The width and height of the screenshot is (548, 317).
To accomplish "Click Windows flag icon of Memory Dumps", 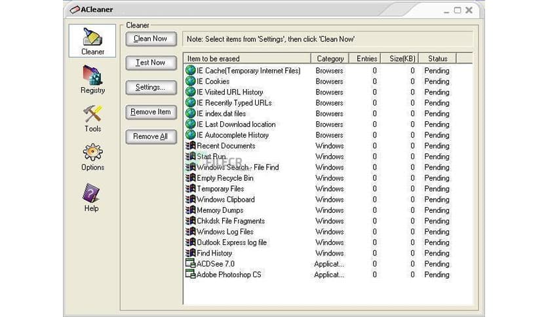I will [x=191, y=210].
